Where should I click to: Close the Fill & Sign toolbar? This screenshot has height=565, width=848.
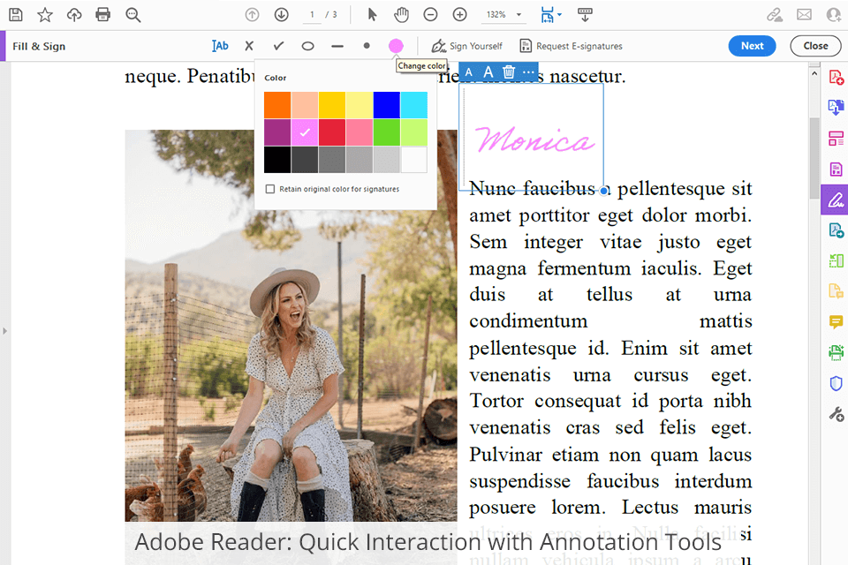(814, 46)
